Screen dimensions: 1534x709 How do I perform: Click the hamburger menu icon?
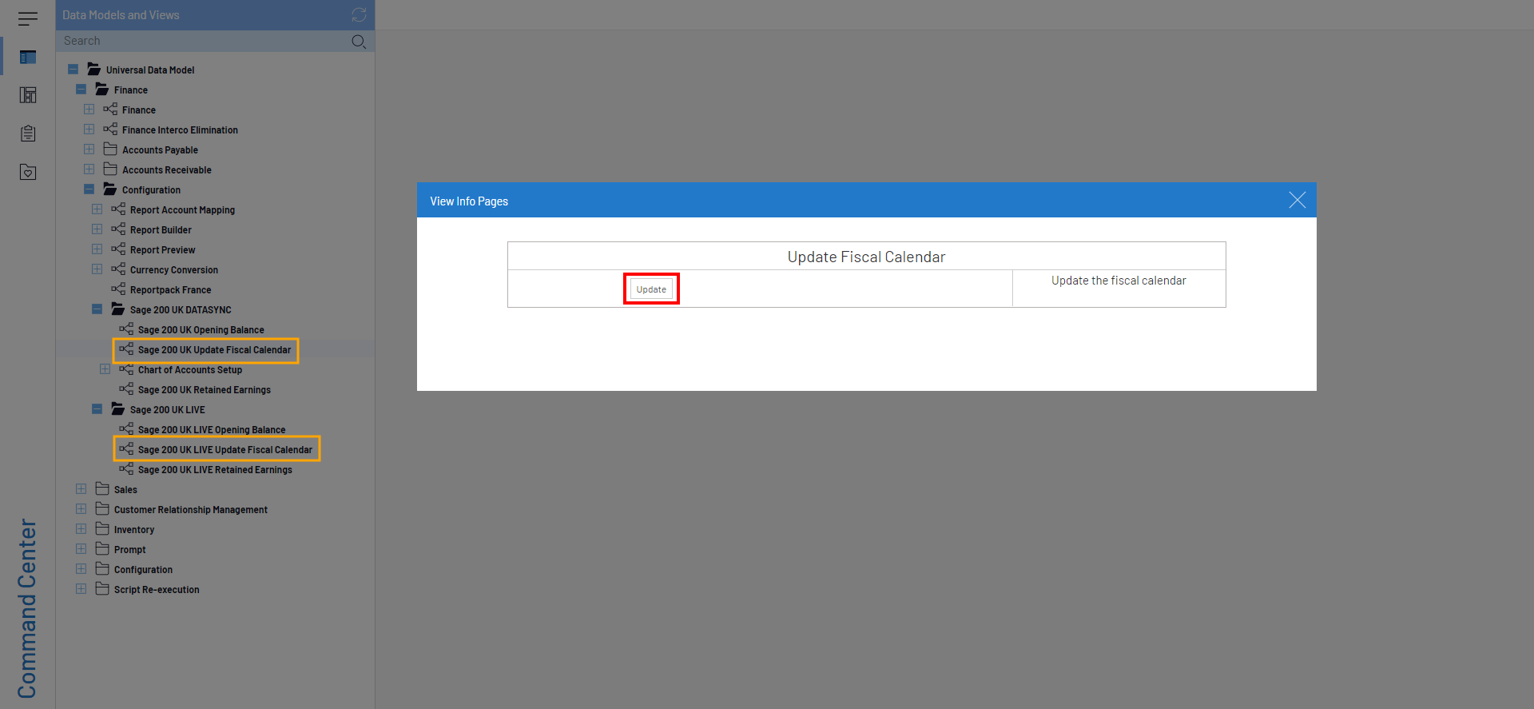[x=28, y=18]
